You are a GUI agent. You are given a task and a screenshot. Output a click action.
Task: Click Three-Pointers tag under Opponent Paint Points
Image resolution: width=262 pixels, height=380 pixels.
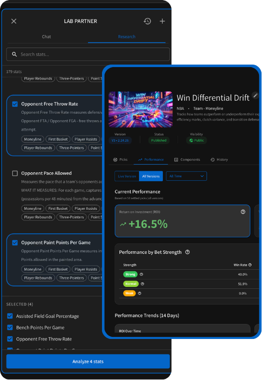click(x=71, y=278)
